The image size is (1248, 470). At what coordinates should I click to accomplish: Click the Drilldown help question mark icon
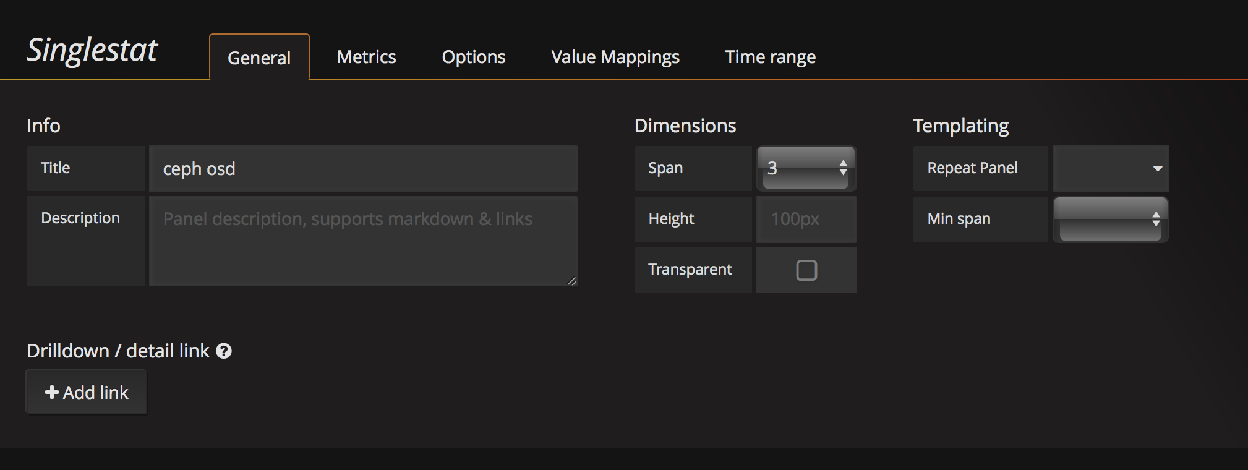tap(224, 351)
